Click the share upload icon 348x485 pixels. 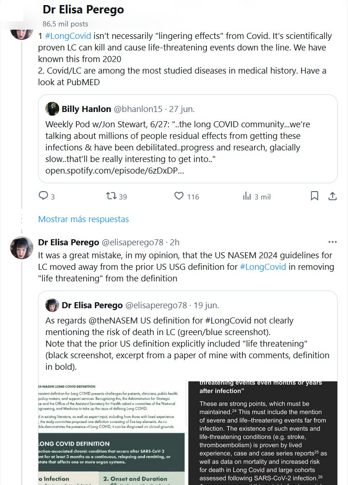[332, 196]
